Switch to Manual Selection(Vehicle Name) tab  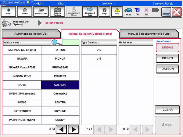pyautogui.click(x=90, y=34)
